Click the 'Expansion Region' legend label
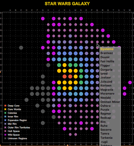The height and width of the screenshot is (146, 134). coord(17,120)
